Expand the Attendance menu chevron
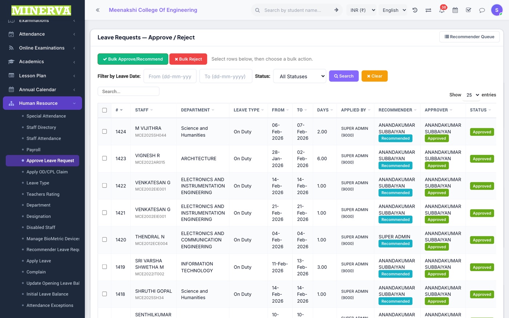The height and width of the screenshot is (318, 509). (74, 34)
